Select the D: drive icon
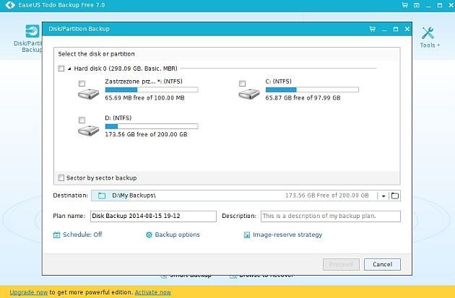 pos(88,131)
